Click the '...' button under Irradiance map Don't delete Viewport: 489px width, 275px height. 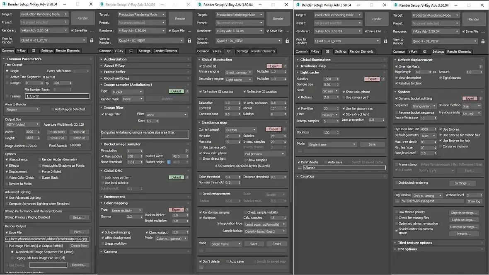pyautogui.click(x=201, y=268)
